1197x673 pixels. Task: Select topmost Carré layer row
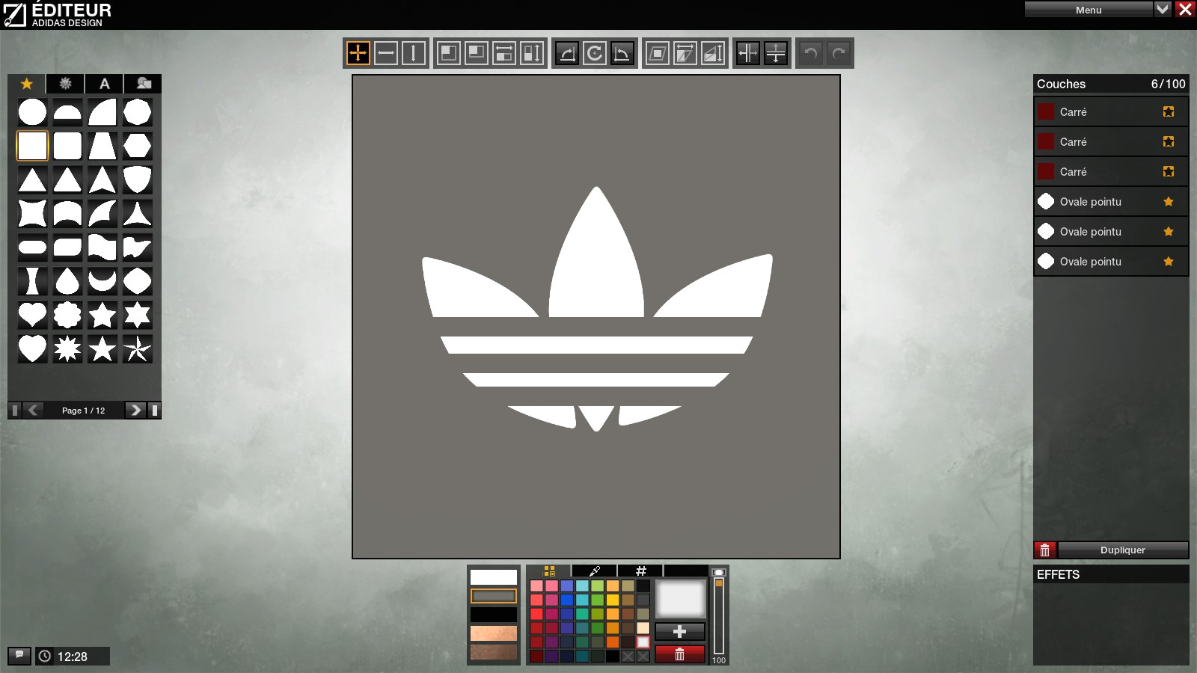pos(1111,111)
